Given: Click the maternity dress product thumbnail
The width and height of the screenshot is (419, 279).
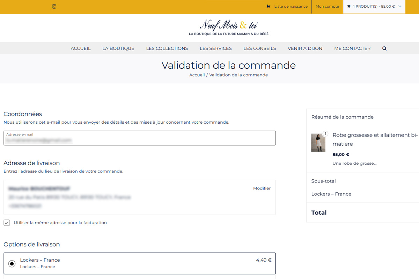Looking at the screenshot, I should point(318,142).
